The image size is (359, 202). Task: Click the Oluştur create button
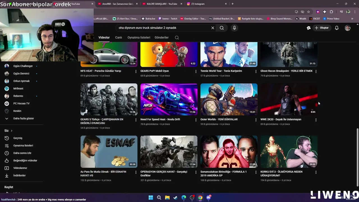[321, 28]
